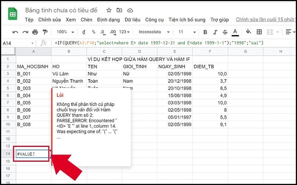
Task: Print the spreadsheet using the printer icon
Action: 35,32
